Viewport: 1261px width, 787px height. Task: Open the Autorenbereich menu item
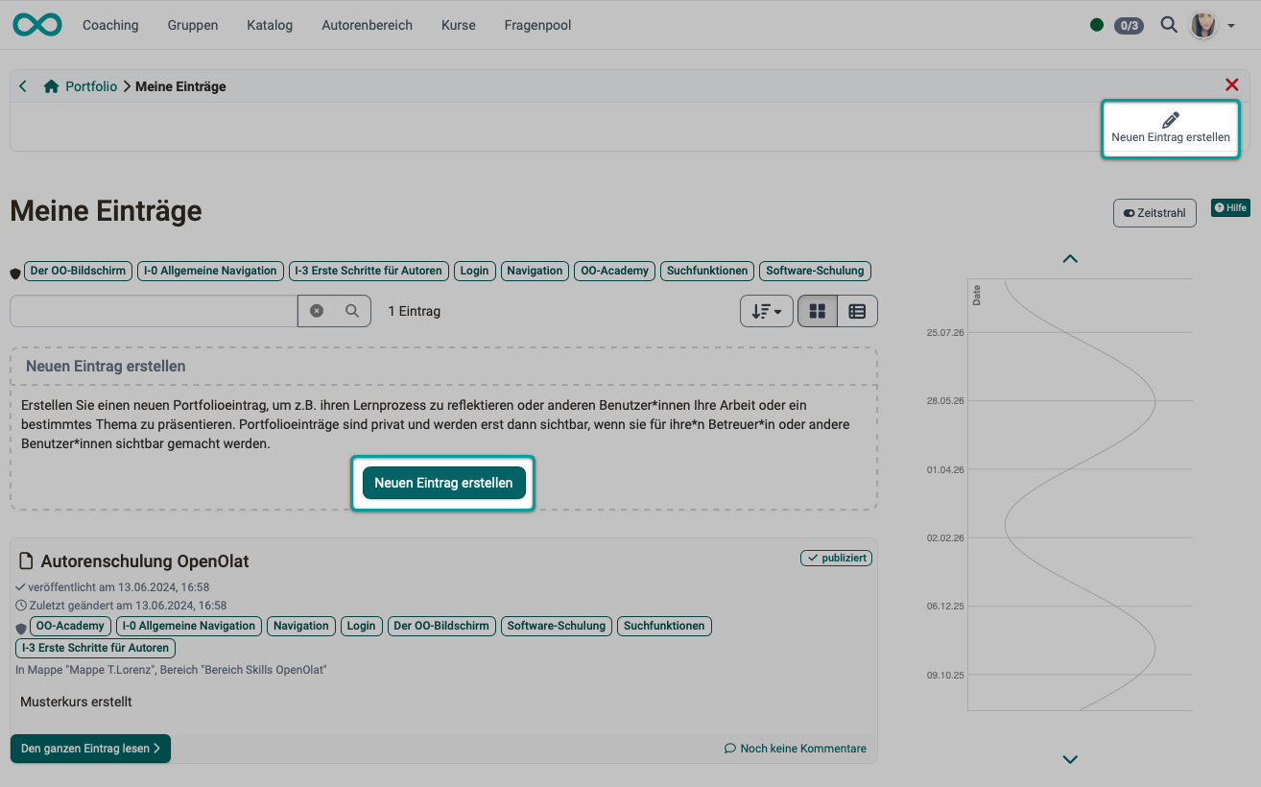coord(367,25)
